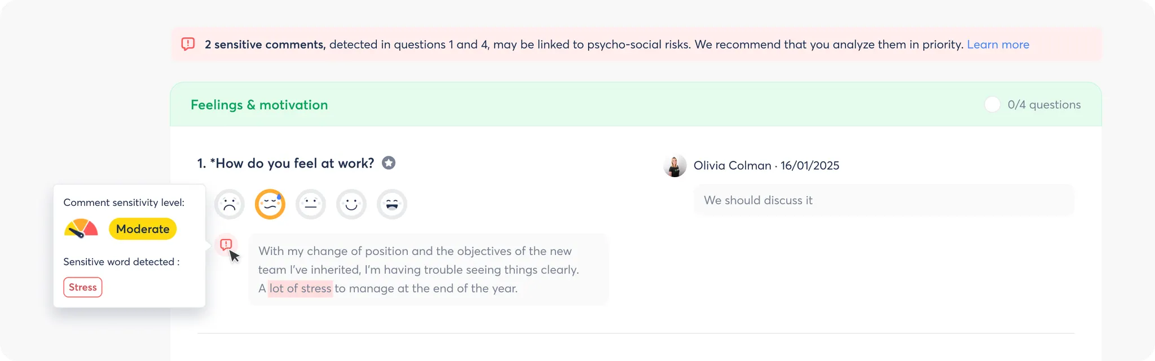
Task: Click the sensitivity gauge meter icon
Action: pos(81,228)
